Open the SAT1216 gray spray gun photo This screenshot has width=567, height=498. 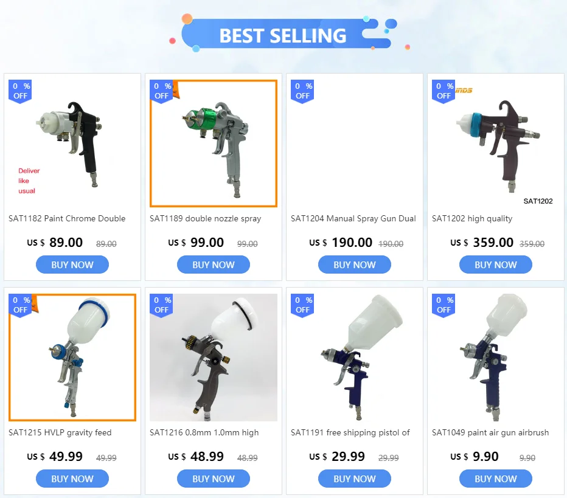point(214,358)
